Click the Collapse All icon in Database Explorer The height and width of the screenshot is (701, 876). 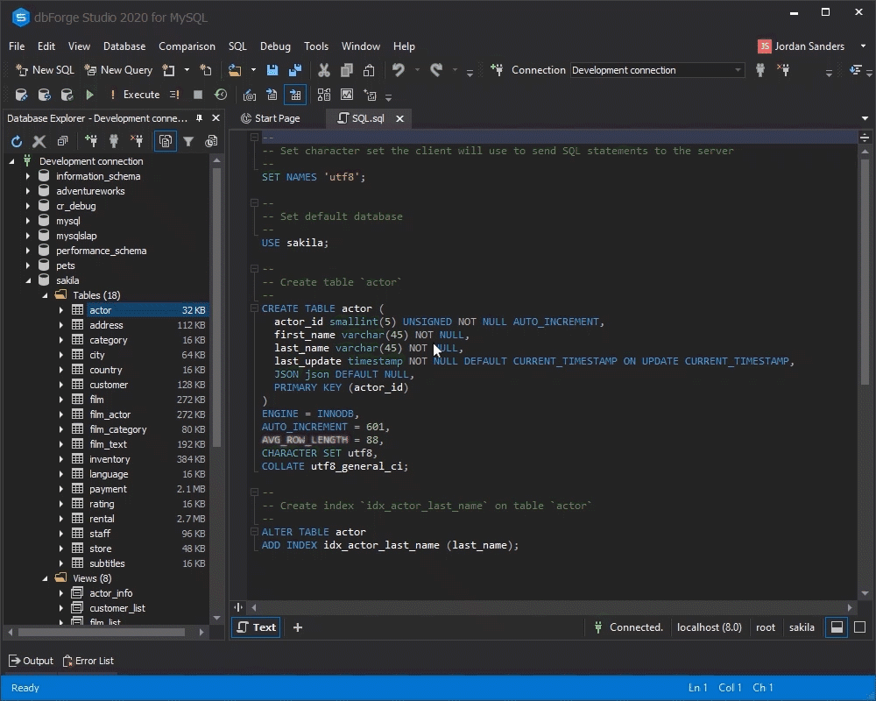point(62,141)
